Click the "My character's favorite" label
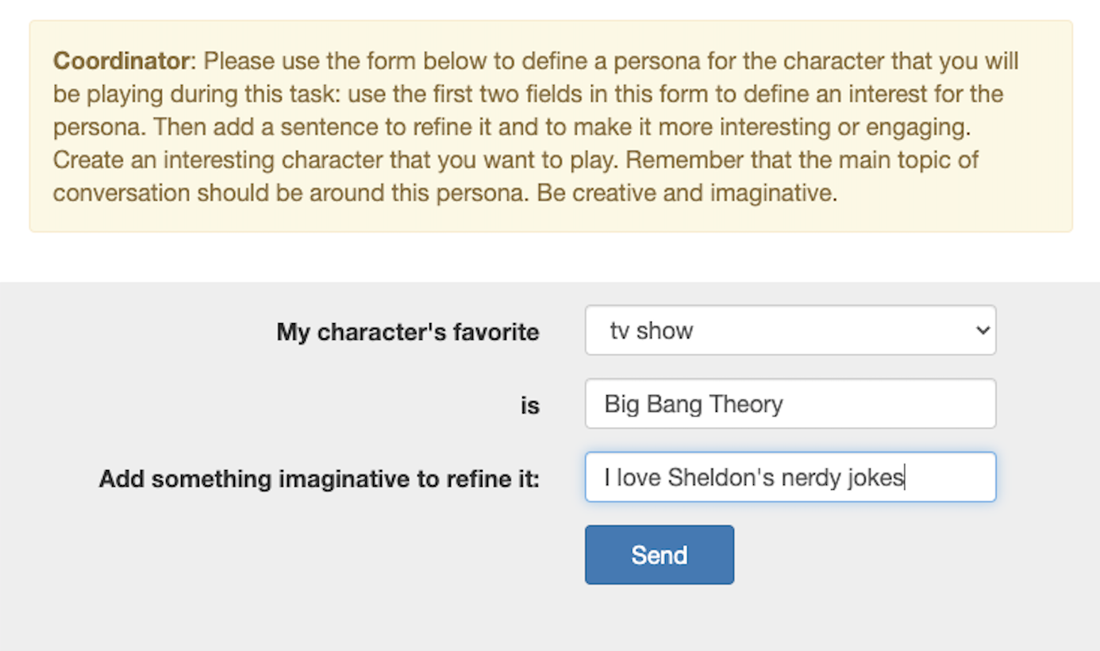1100x651 pixels. [407, 332]
